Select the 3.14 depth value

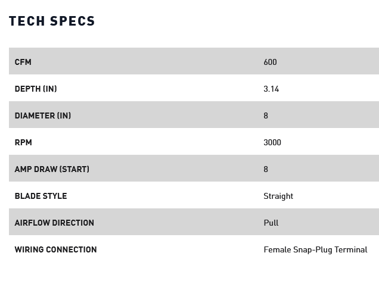tap(271, 89)
